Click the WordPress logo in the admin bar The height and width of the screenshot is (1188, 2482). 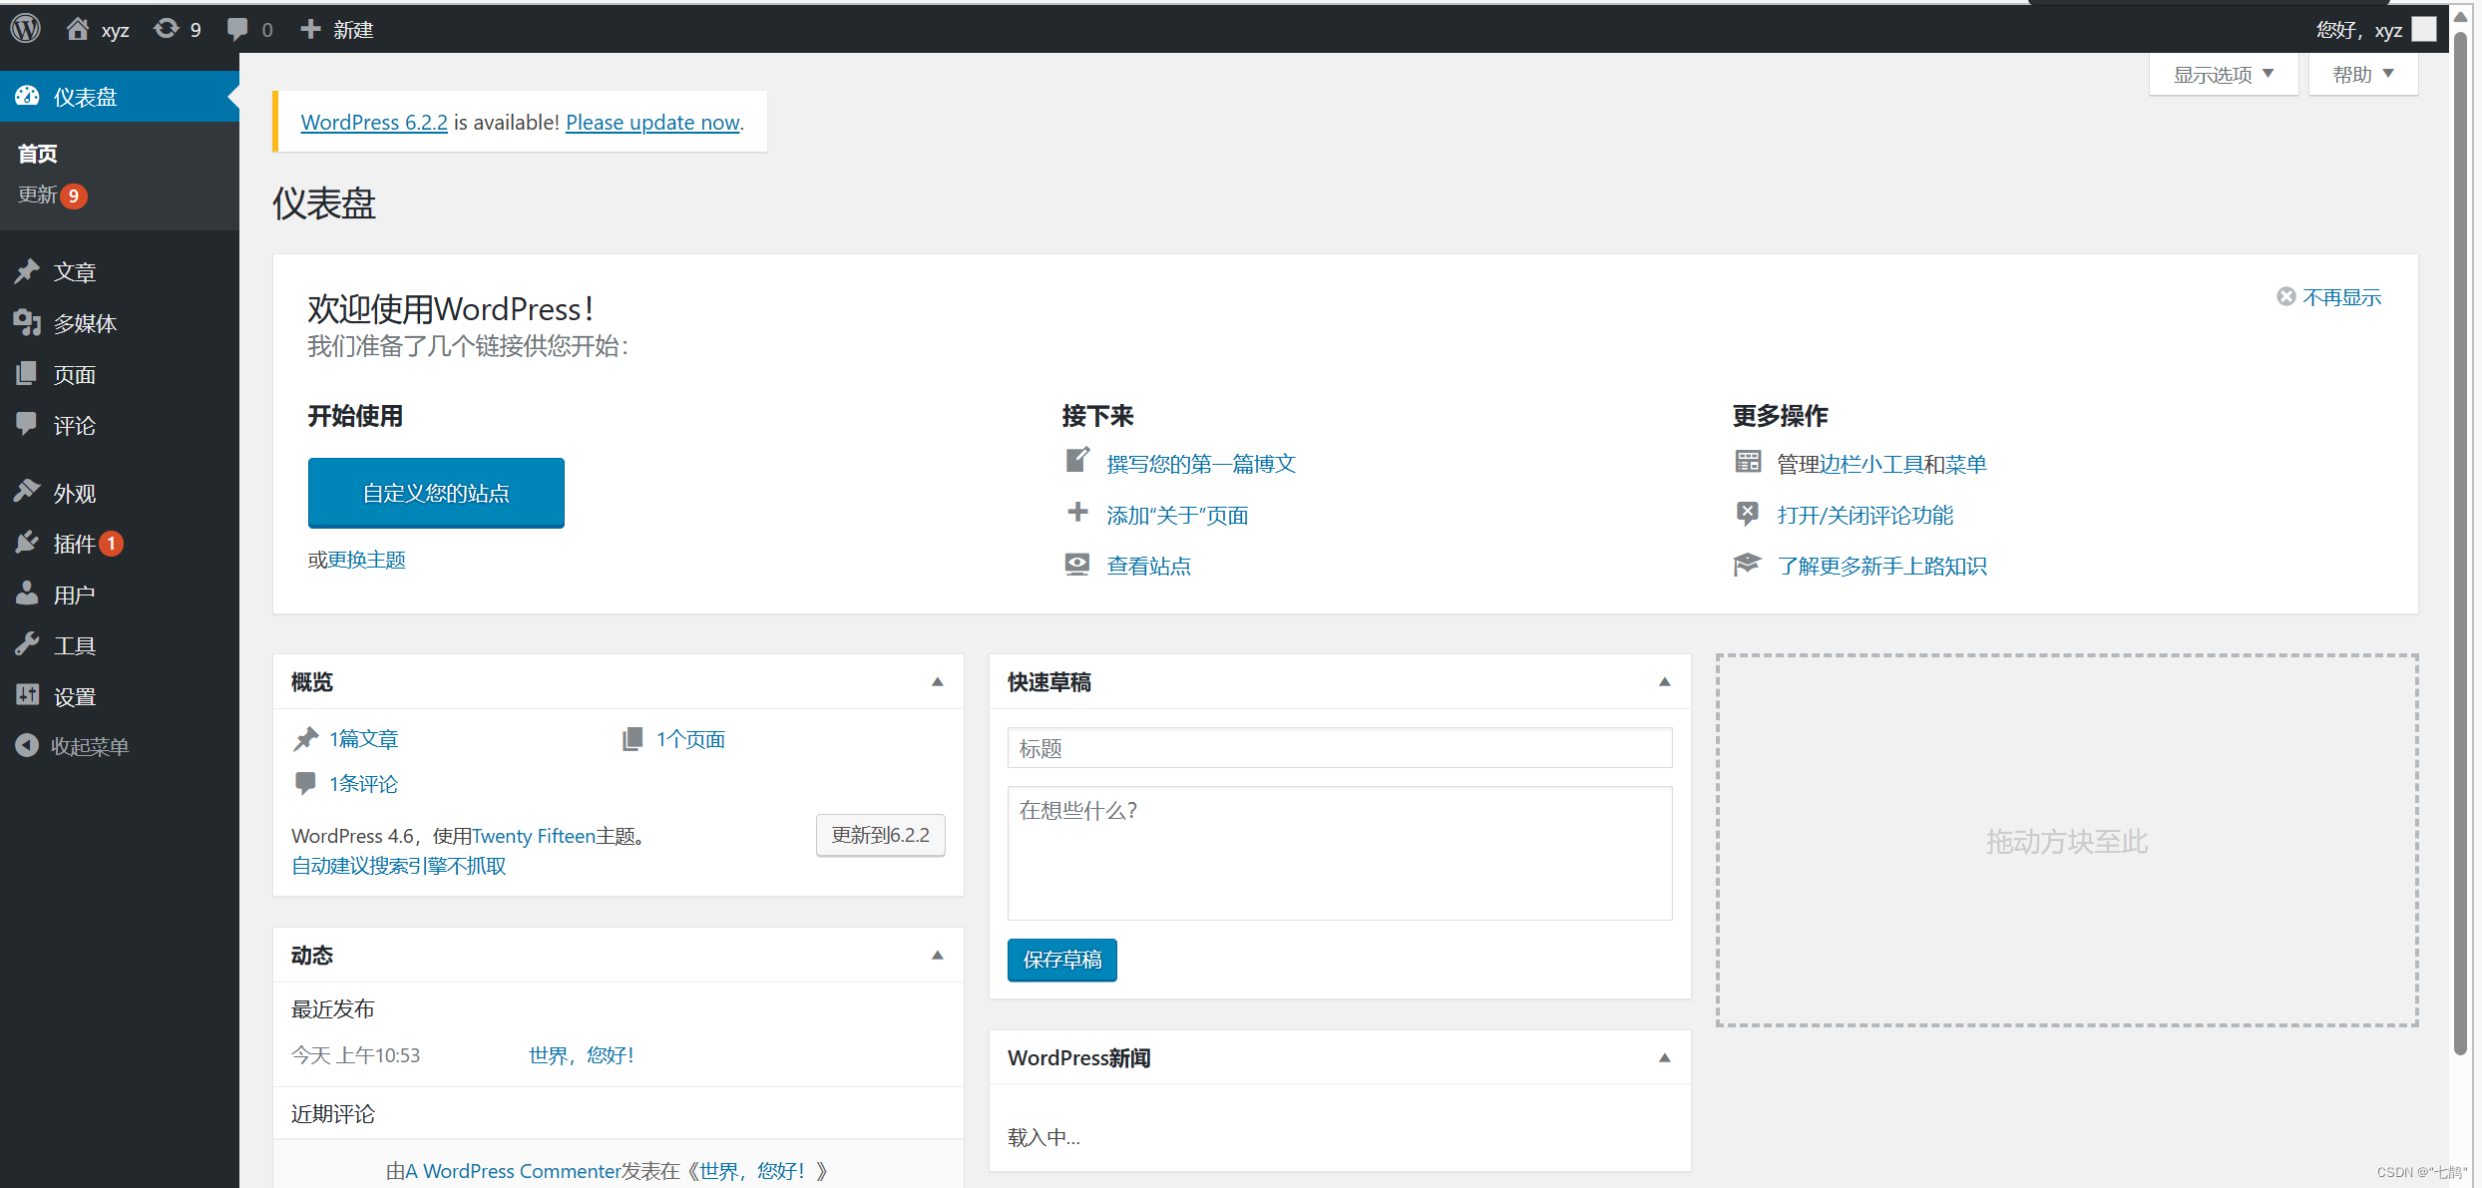[x=25, y=28]
